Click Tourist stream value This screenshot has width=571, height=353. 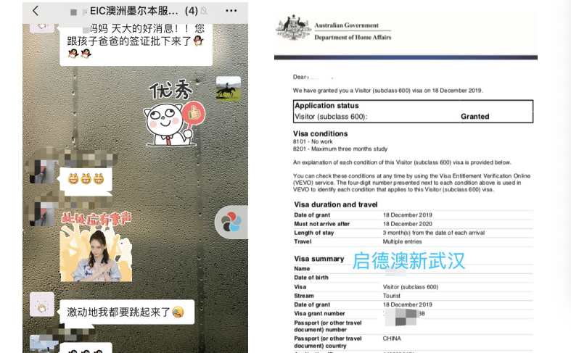coord(392,296)
